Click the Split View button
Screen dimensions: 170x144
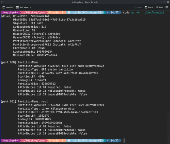[22, 7]
